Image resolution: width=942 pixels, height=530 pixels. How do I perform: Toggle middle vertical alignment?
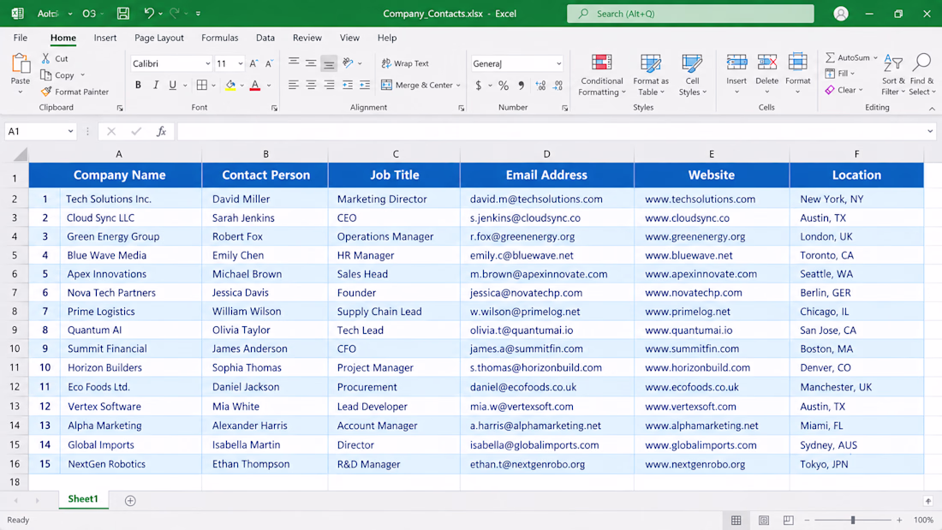click(311, 63)
